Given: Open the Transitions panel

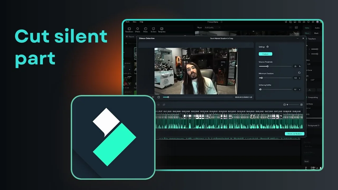Looking at the screenshot, I should [129, 30].
